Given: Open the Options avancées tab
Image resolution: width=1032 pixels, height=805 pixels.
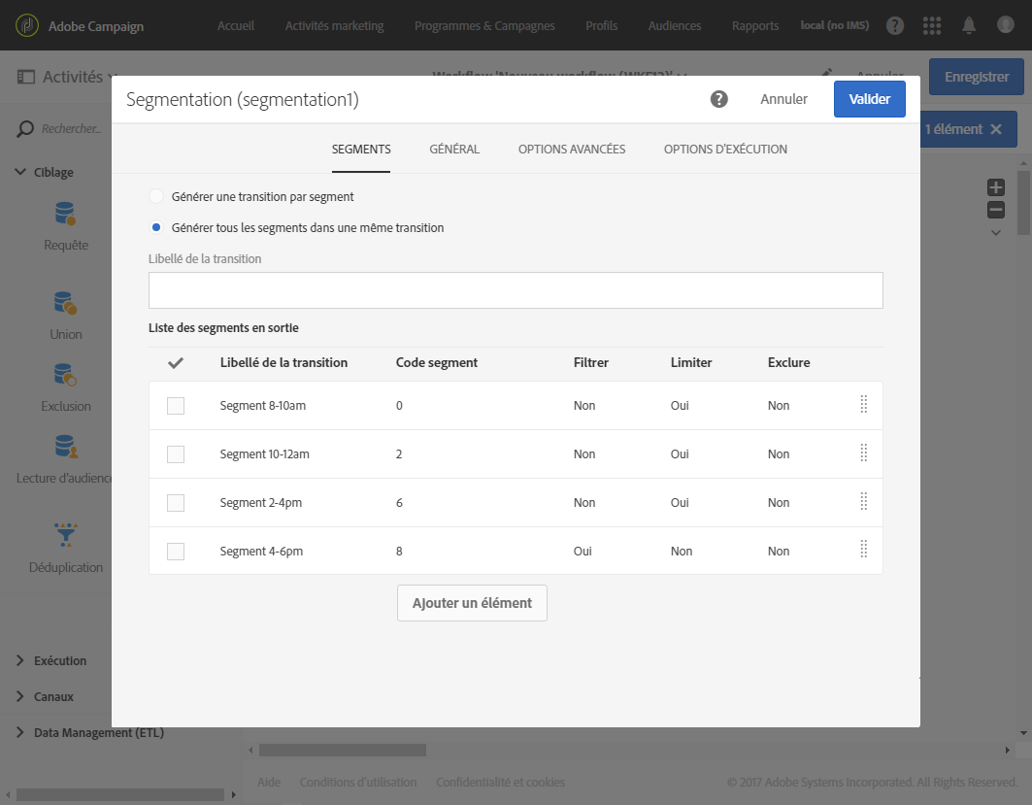Looking at the screenshot, I should coord(571,150).
